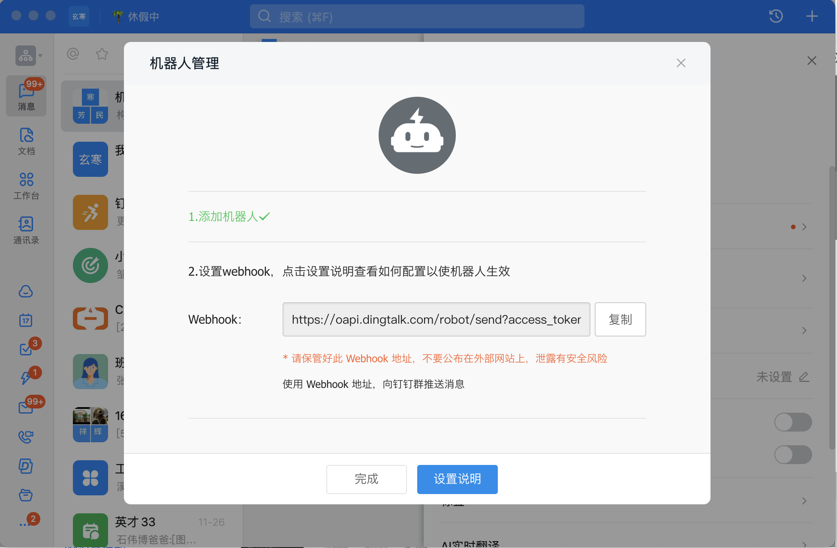Open the project copy-squares icon in sidebar
This screenshot has height=548, width=837.
[x=26, y=466]
